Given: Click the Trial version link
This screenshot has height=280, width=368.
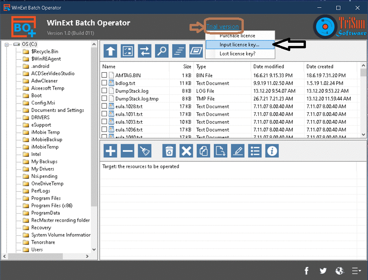Looking at the screenshot, I should coord(224,25).
